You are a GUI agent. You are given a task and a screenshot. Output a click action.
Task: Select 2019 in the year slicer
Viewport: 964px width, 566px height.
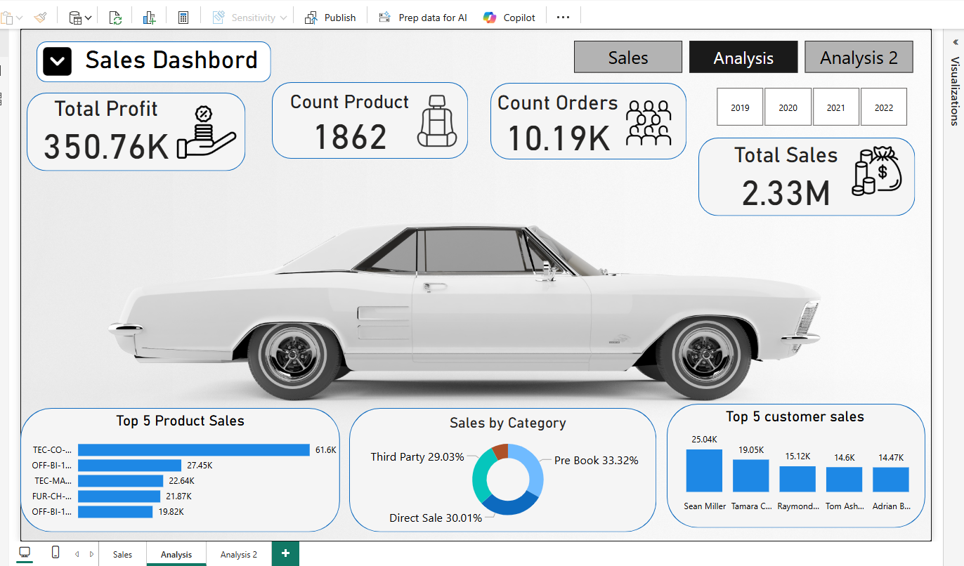coord(740,107)
